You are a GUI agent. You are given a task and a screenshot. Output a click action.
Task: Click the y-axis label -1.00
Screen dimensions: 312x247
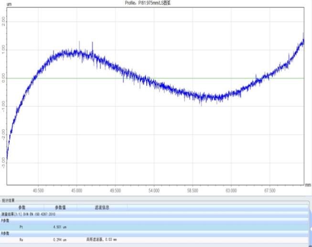click(3, 106)
